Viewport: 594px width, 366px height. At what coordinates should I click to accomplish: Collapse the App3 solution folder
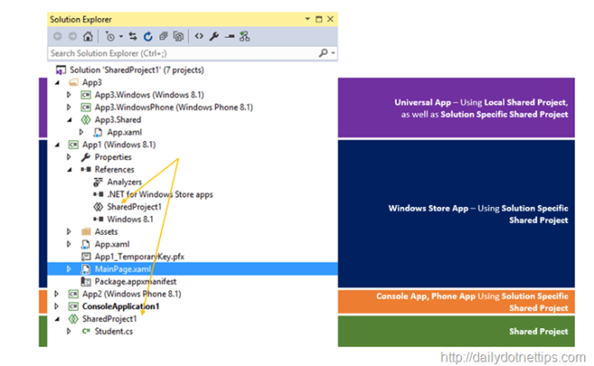(x=58, y=82)
